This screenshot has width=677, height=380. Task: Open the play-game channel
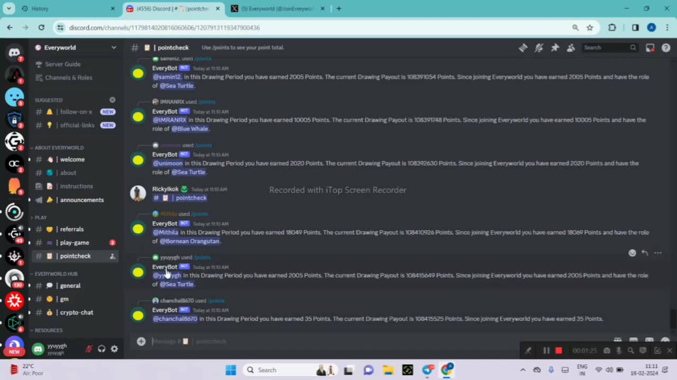74,243
